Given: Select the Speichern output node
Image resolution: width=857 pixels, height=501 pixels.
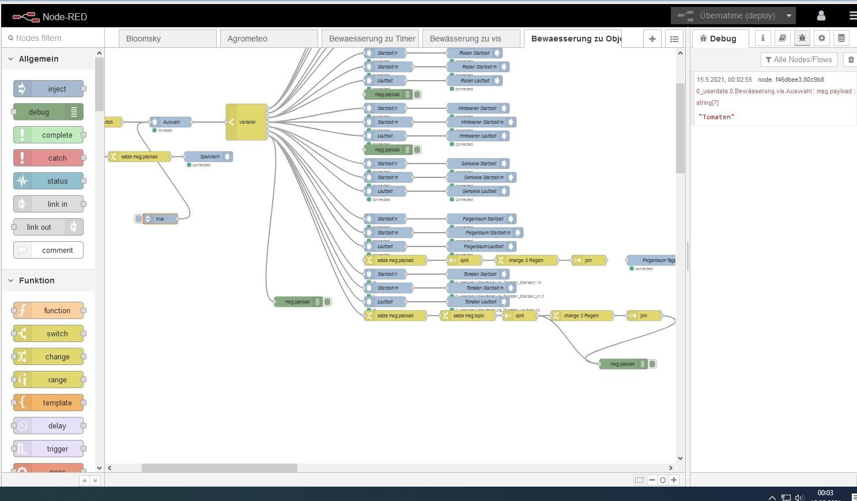Looking at the screenshot, I should (209, 157).
